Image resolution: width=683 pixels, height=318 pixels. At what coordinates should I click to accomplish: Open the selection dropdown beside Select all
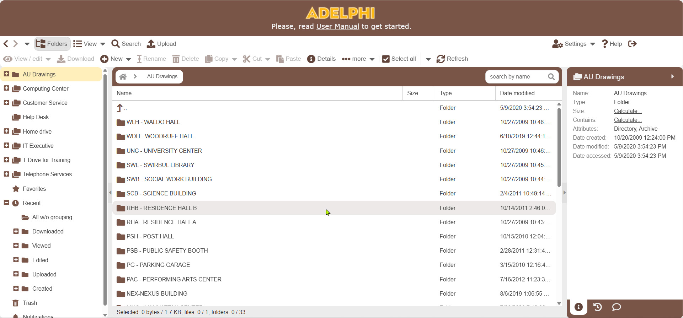[428, 59]
